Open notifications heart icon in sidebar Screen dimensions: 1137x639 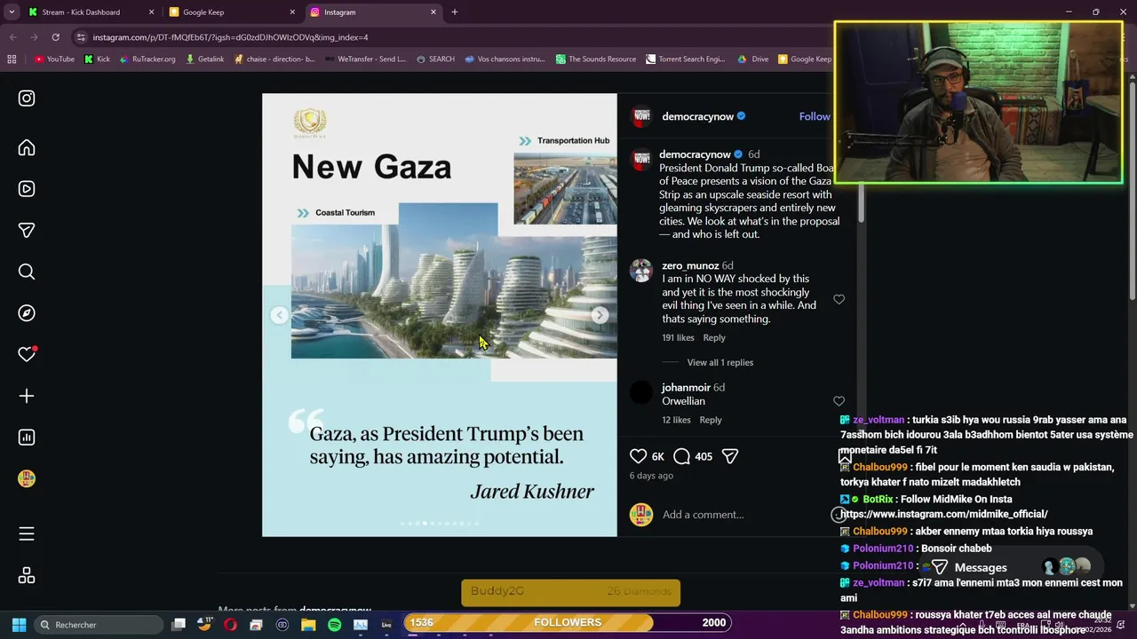tap(27, 354)
